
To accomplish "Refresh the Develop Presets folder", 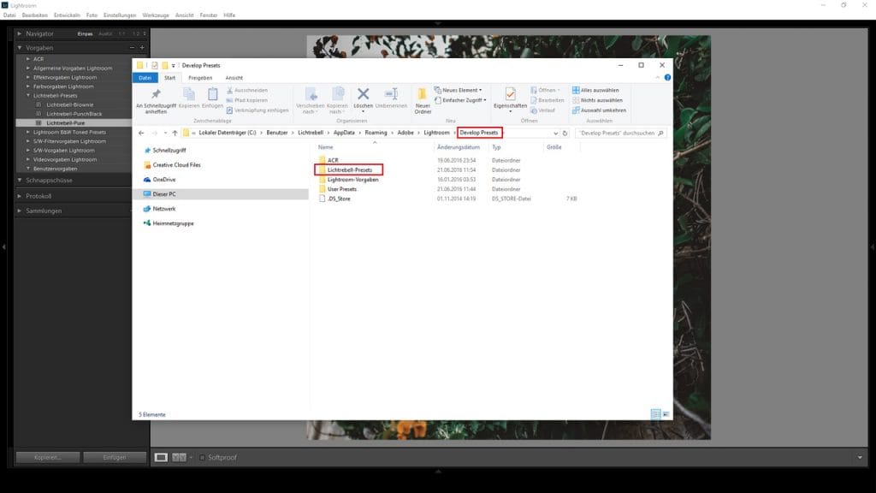I will click(x=565, y=133).
